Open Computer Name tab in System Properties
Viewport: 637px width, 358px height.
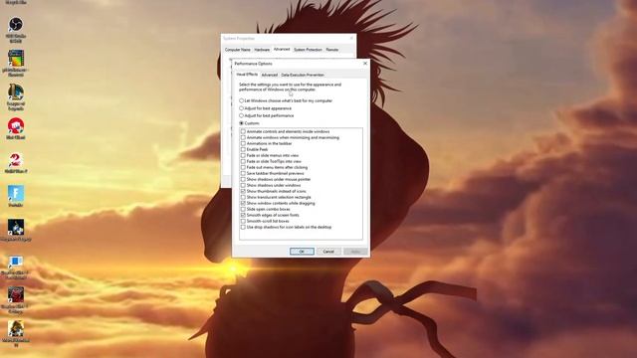[x=238, y=50]
